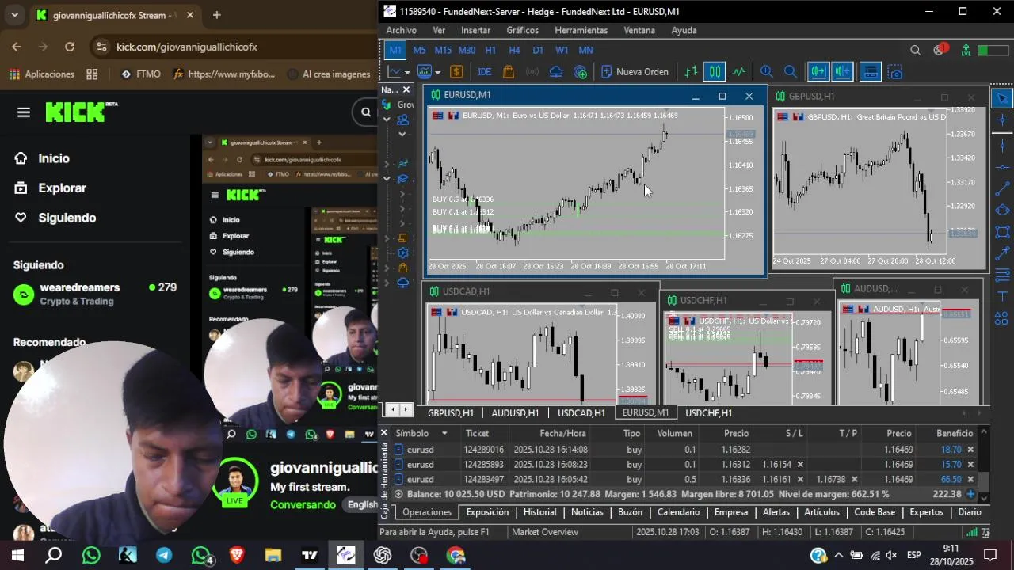Open the indicators list dropdown arrow
This screenshot has height=570, width=1014.
tap(437, 72)
